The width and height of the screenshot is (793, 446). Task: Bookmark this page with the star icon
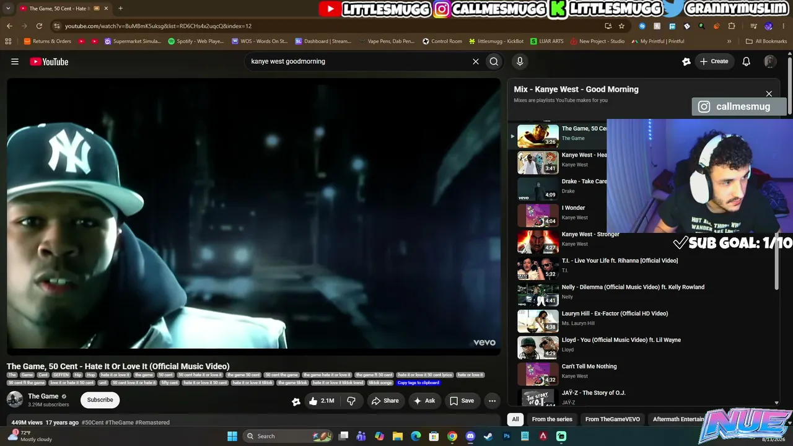[621, 26]
